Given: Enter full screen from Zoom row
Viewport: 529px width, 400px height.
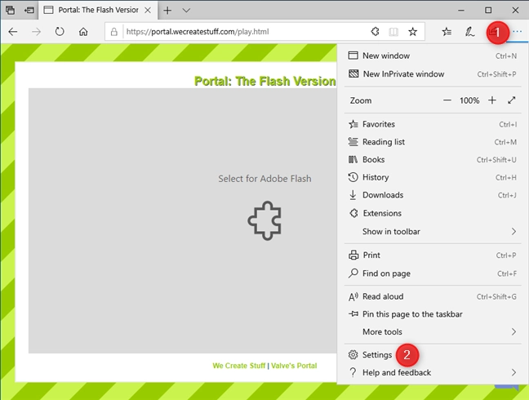Looking at the screenshot, I should (512, 100).
